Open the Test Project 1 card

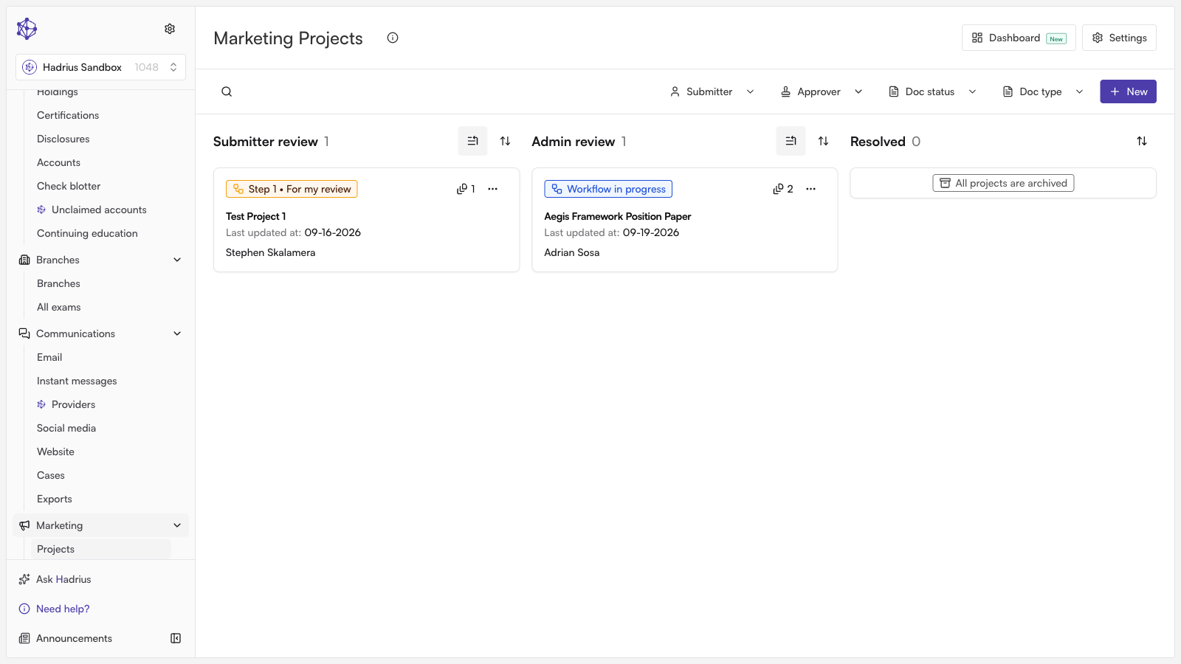tap(366, 220)
